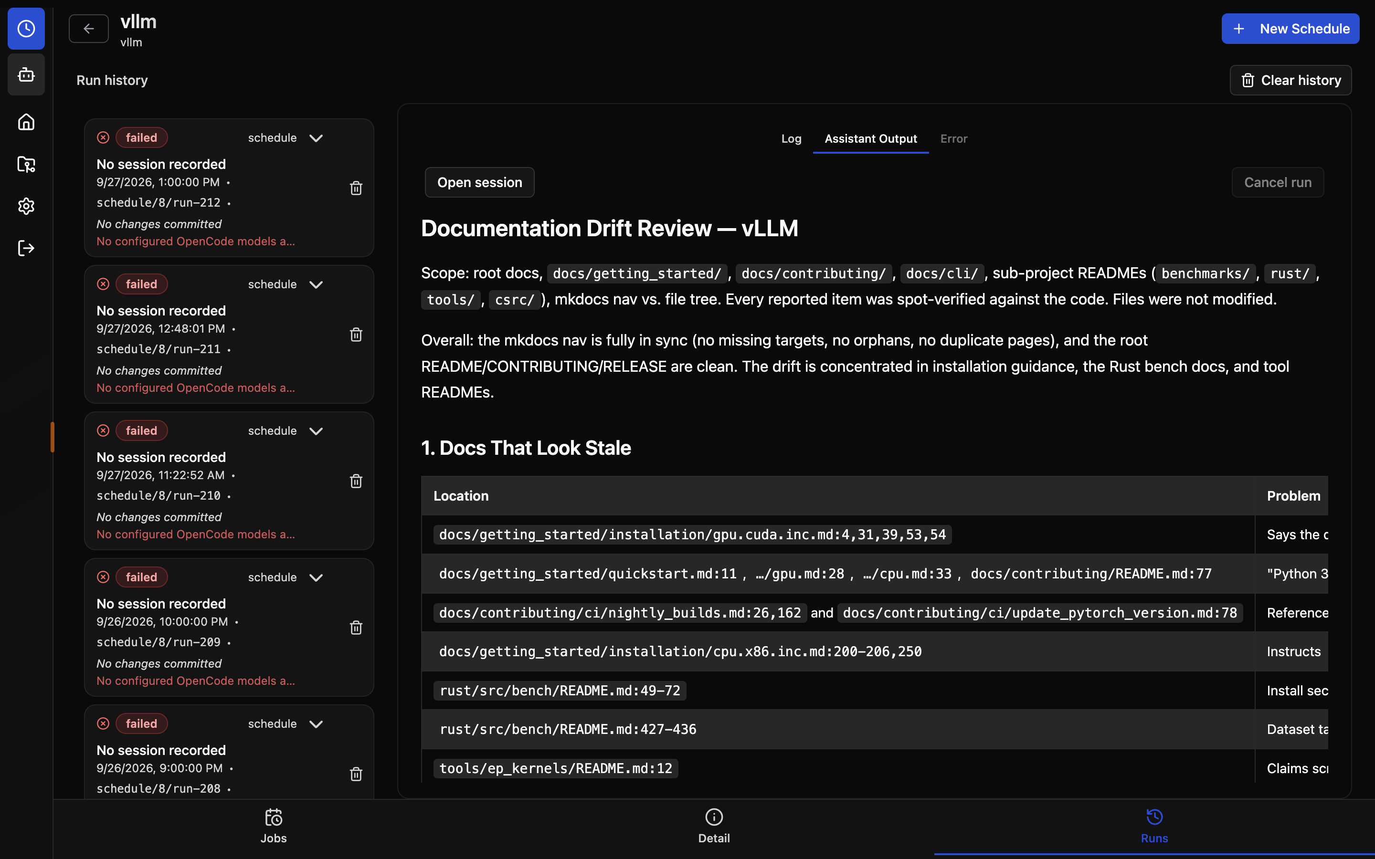1375x859 pixels.
Task: Open the robot agents sidebar icon
Action: click(26, 74)
